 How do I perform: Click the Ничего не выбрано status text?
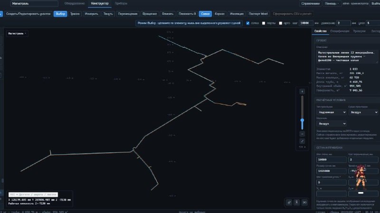(192, 212)
